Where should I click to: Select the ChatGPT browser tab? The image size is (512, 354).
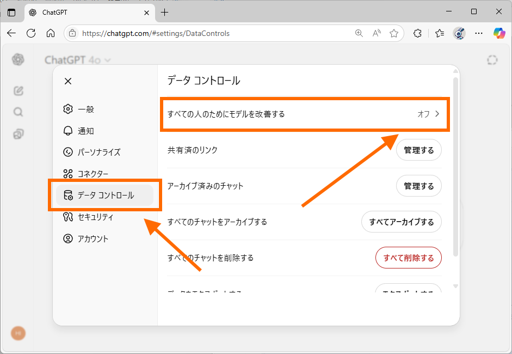point(90,13)
